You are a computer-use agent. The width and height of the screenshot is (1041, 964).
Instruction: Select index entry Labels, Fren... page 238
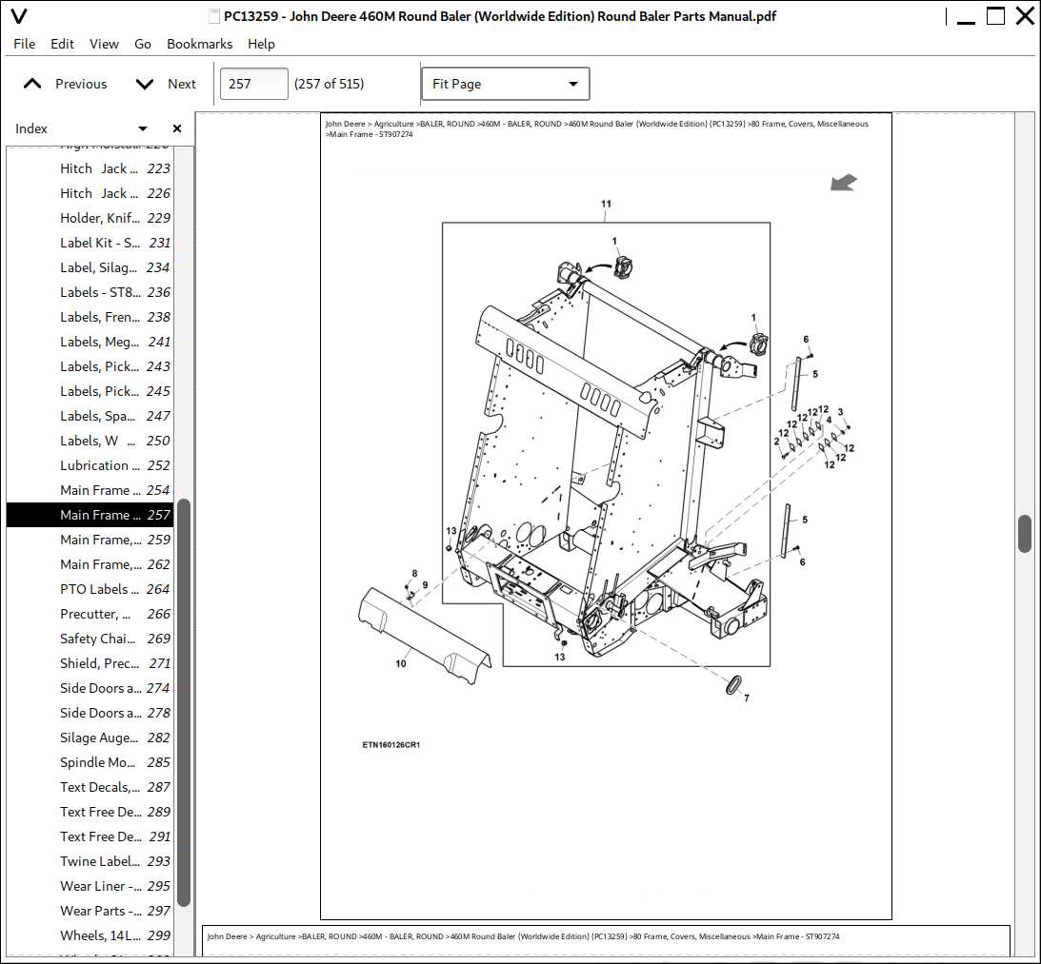[90, 317]
